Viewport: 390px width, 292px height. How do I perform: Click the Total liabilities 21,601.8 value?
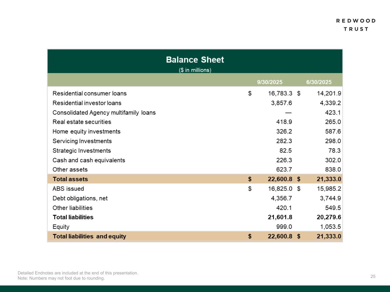click(x=280, y=217)
